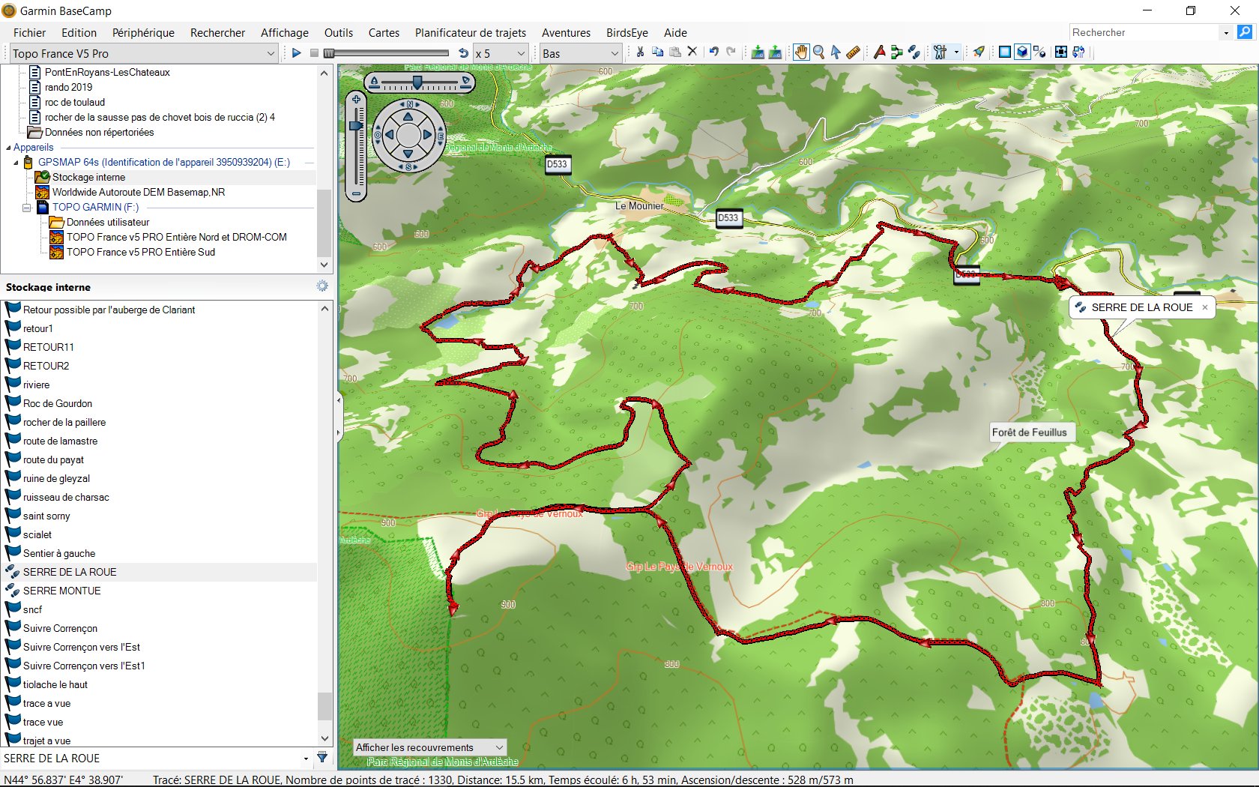
Task: Select the tiolache le haut waypoint
Action: [x=55, y=684]
